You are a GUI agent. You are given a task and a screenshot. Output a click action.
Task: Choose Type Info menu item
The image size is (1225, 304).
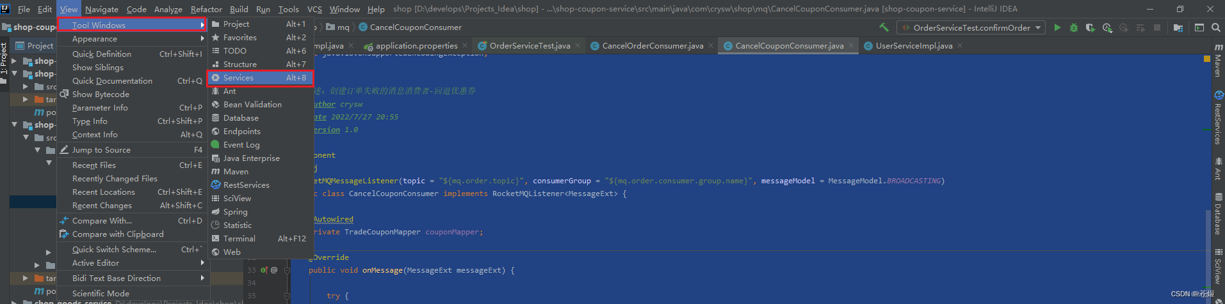(x=132, y=121)
